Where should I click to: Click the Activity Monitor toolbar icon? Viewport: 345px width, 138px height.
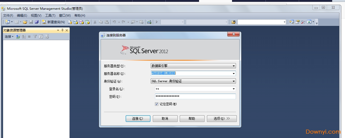pos(149,22)
